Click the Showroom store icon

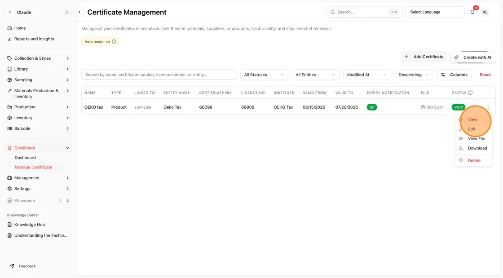tap(9, 201)
